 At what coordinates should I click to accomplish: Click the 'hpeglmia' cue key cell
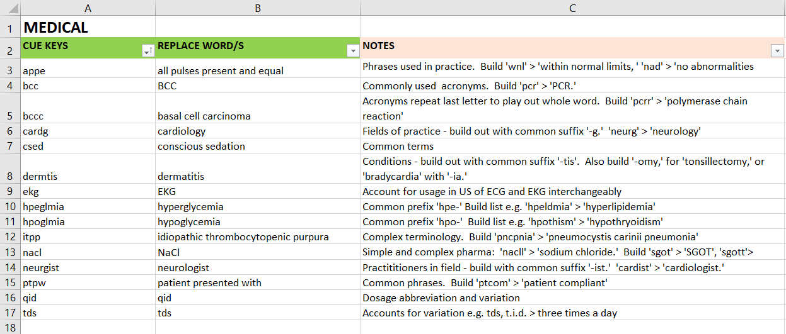(88, 207)
